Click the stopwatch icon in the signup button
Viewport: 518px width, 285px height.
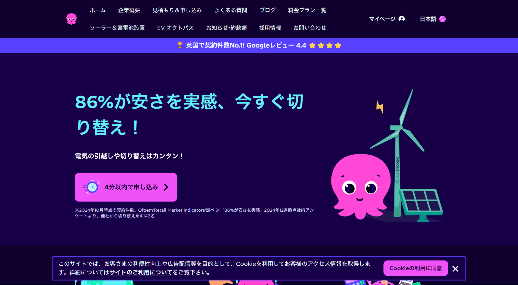[x=92, y=187]
